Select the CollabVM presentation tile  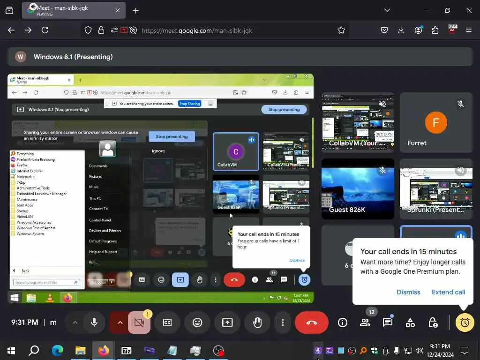(x=358, y=122)
